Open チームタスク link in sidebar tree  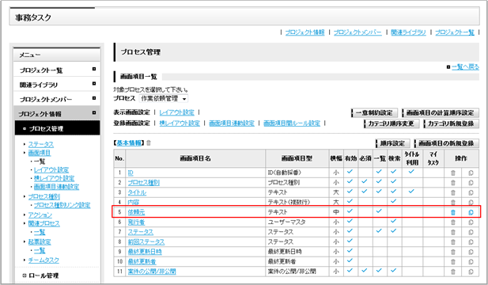point(44,260)
